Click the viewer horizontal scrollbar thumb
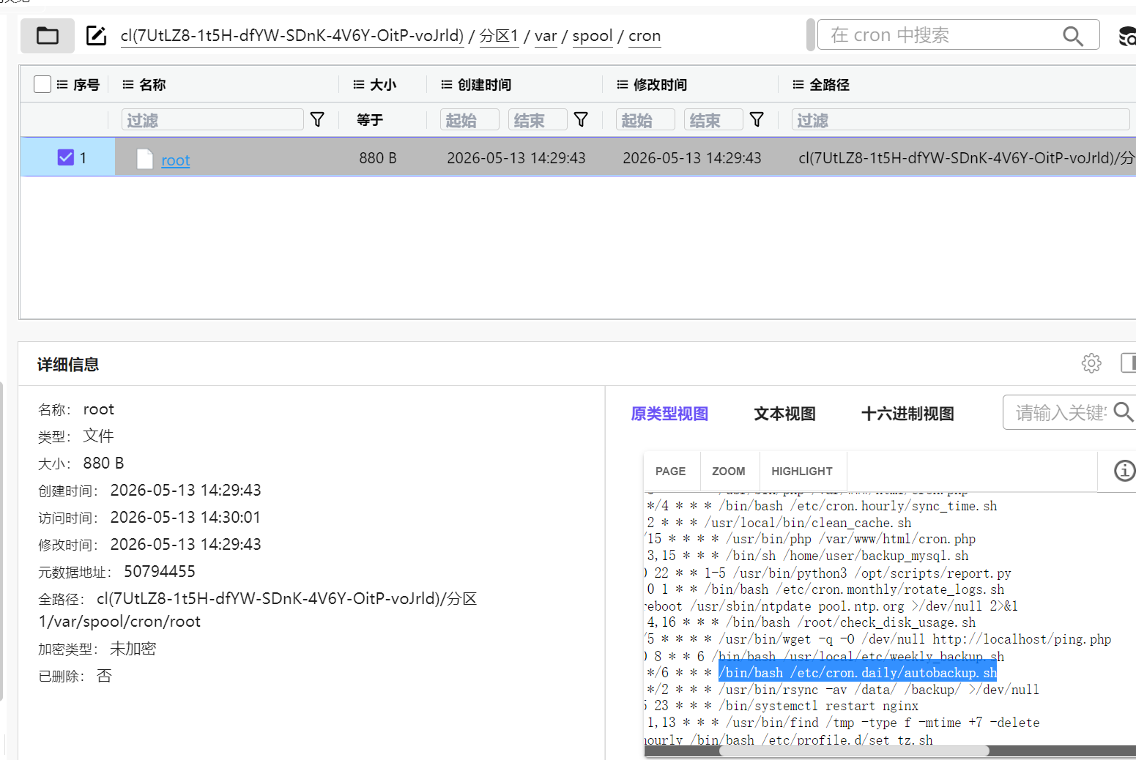The height and width of the screenshot is (760, 1136). (854, 751)
